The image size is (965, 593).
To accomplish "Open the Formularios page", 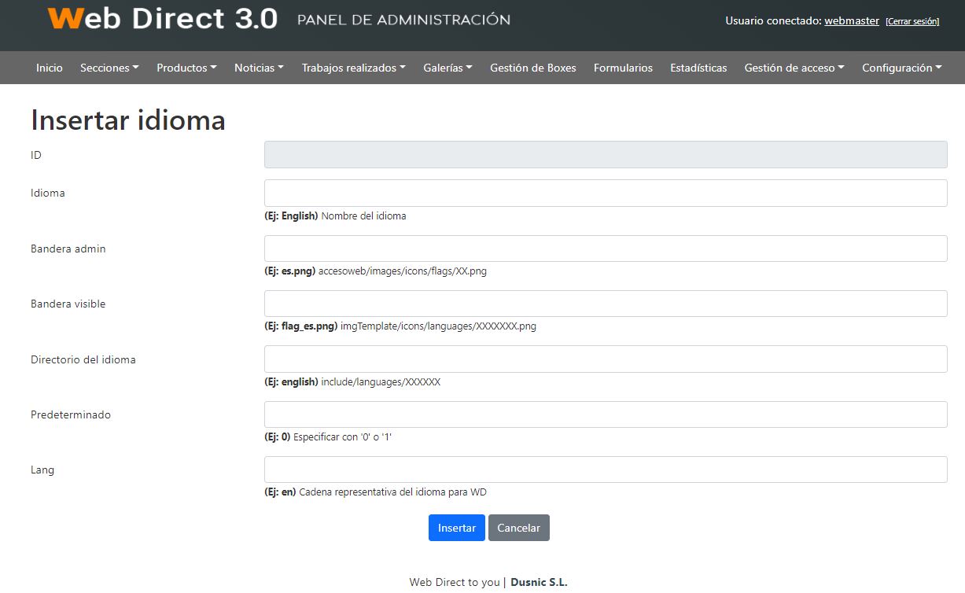I will tap(623, 68).
